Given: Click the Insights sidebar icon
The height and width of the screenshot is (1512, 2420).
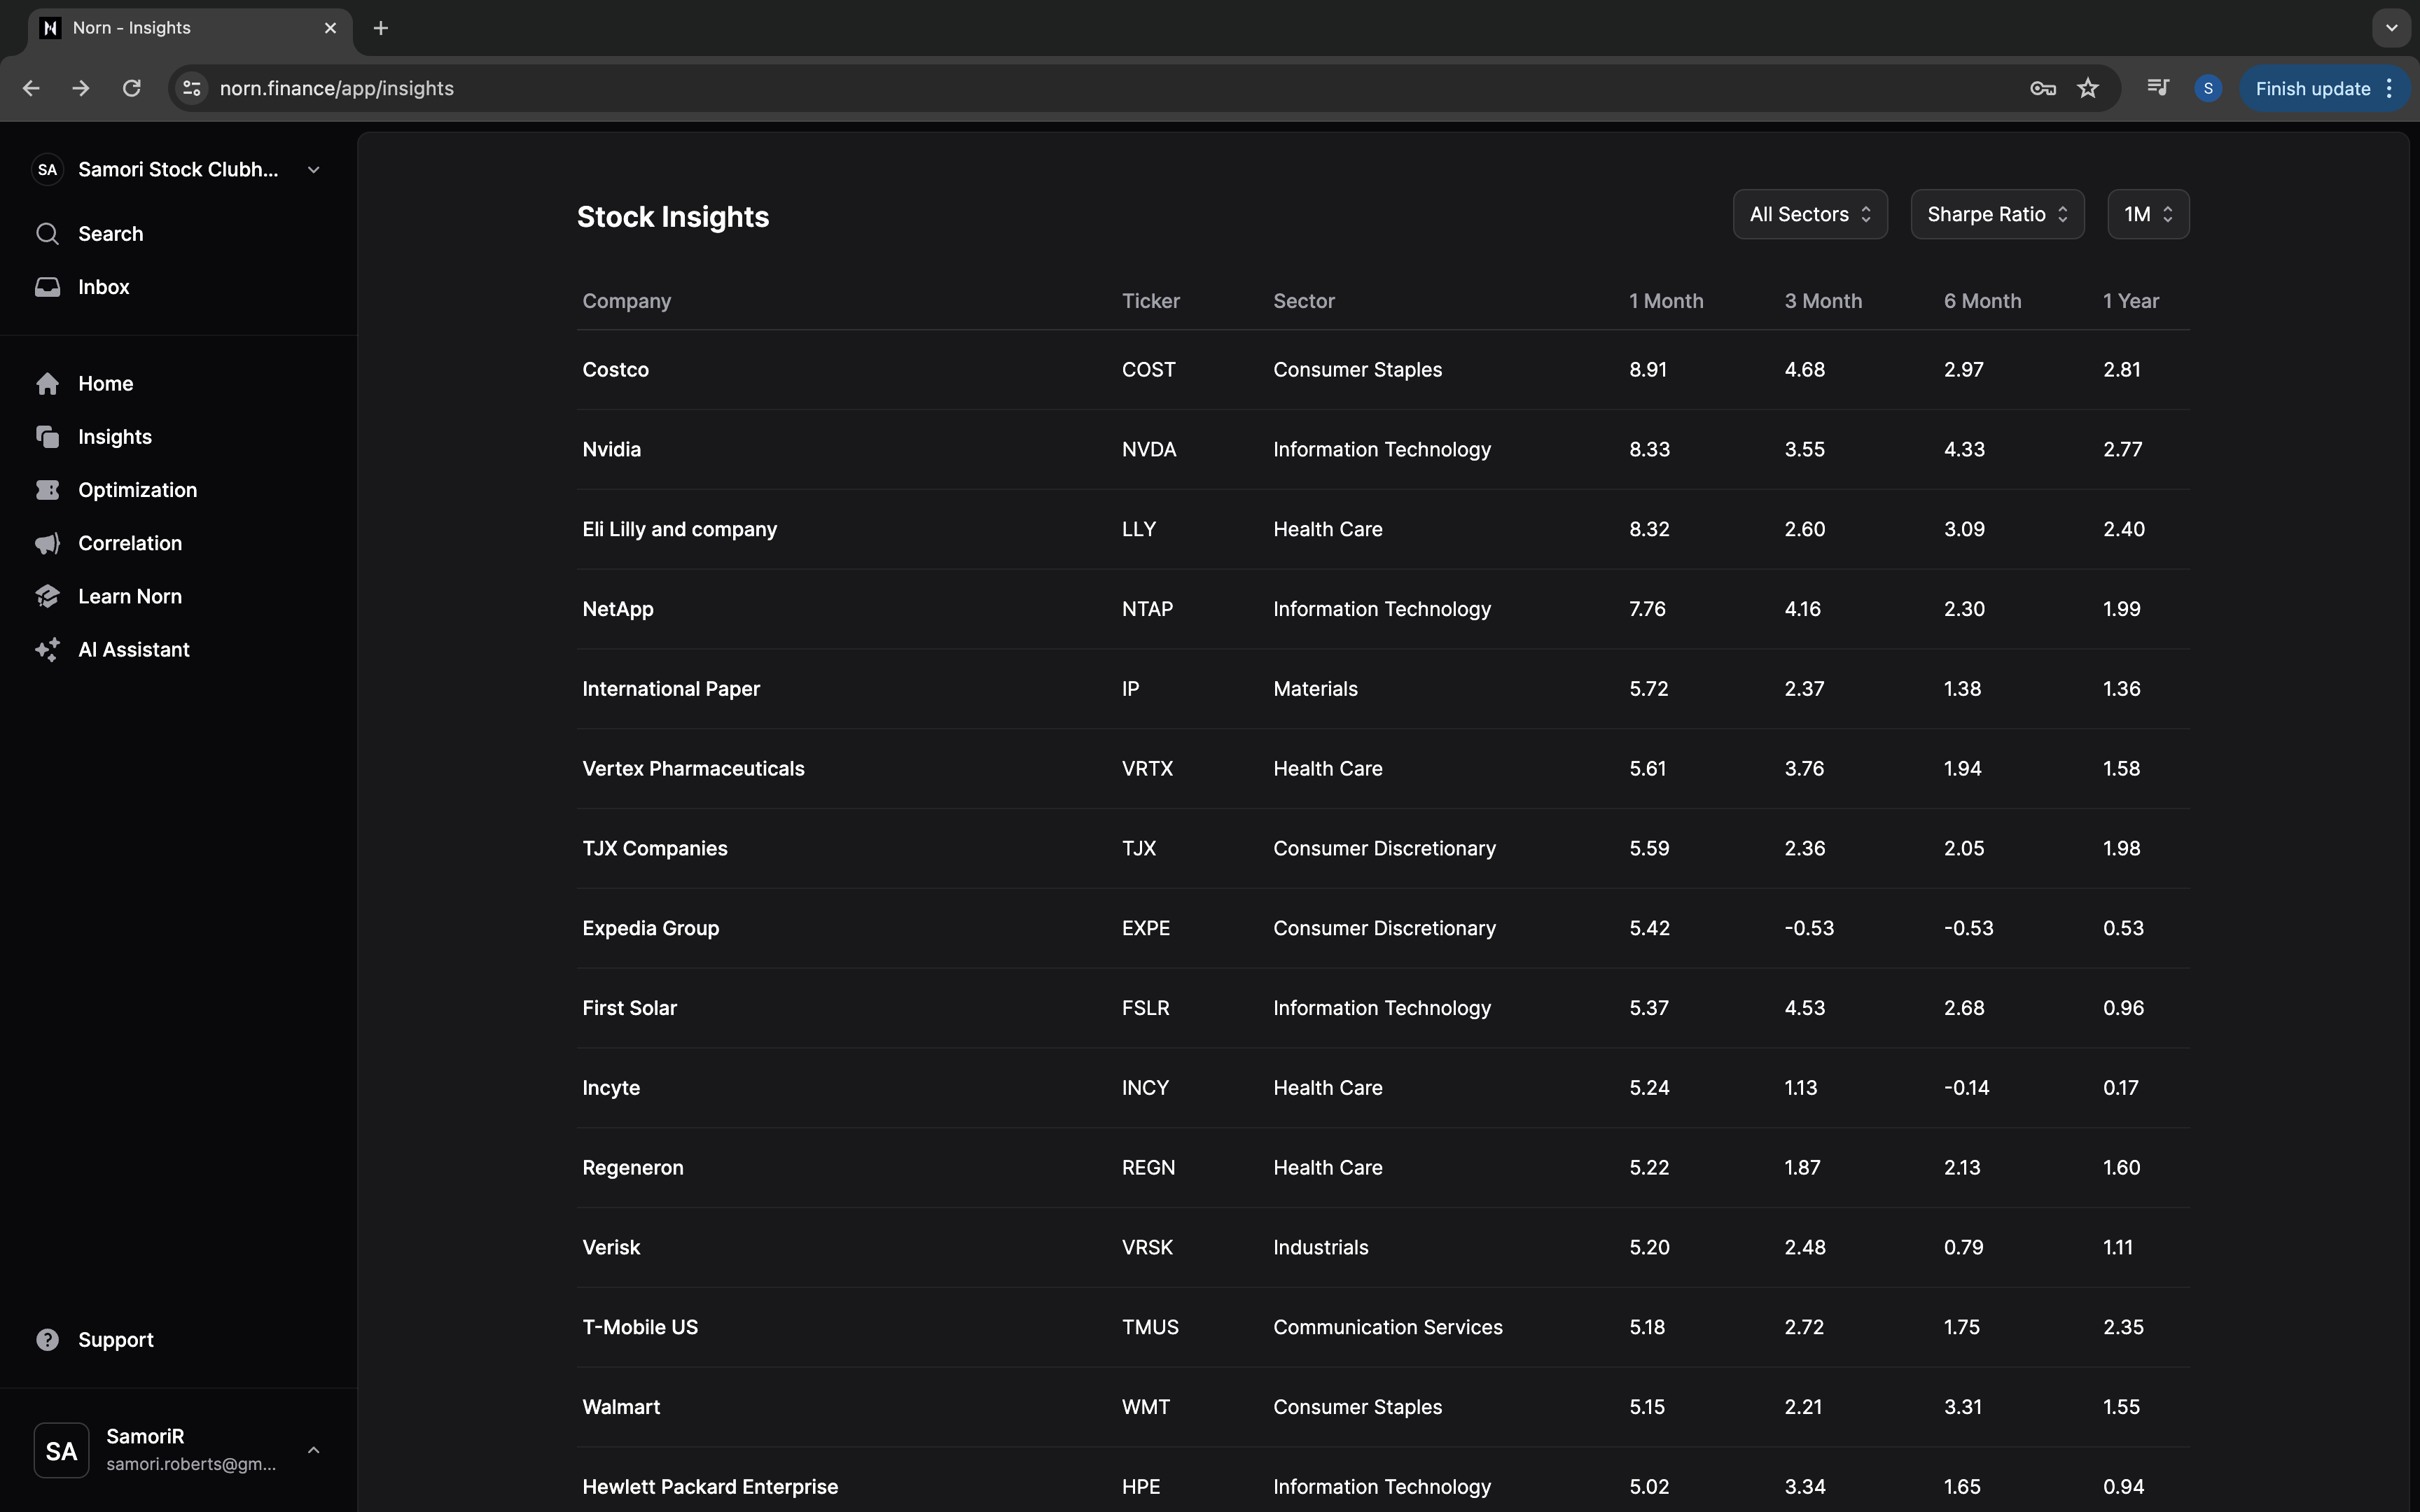Looking at the screenshot, I should (x=47, y=437).
